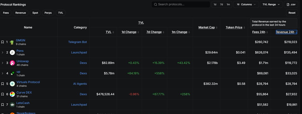Open the Virtuals Protocol link
This screenshot has height=114, width=302.
point(28,82)
